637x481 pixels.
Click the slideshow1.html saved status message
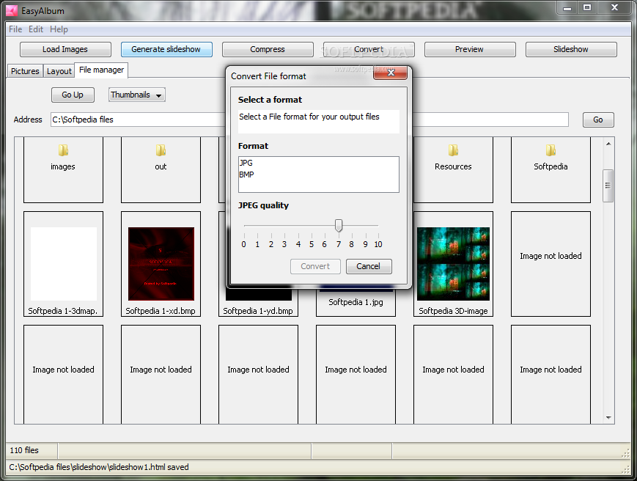pyautogui.click(x=99, y=467)
